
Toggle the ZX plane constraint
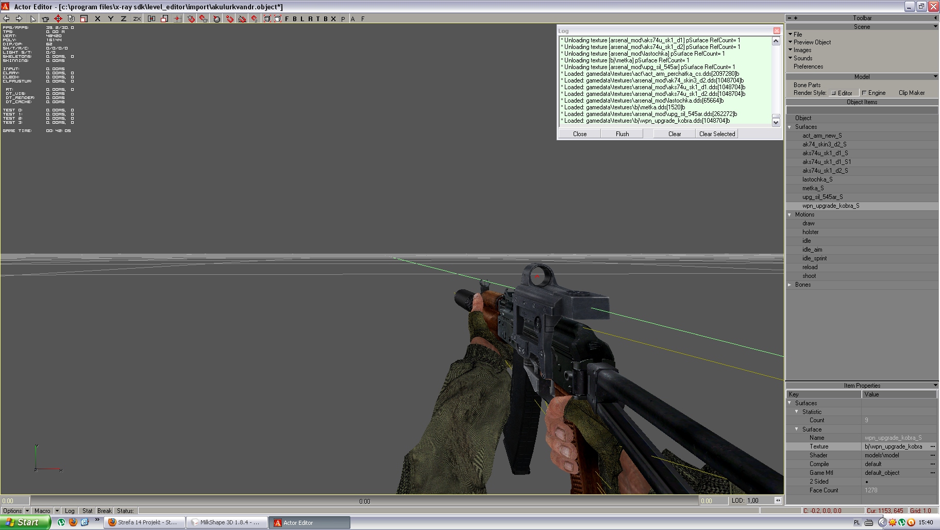coord(137,19)
